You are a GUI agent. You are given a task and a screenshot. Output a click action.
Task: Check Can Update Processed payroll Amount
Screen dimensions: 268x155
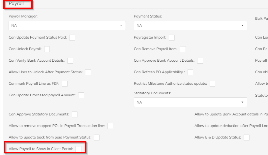point(81,95)
